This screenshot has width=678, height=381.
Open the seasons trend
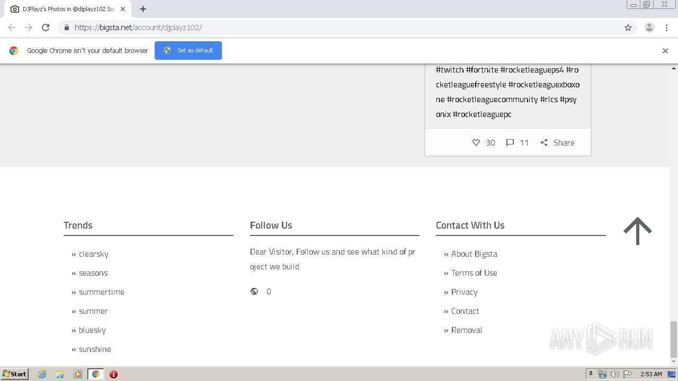(93, 273)
